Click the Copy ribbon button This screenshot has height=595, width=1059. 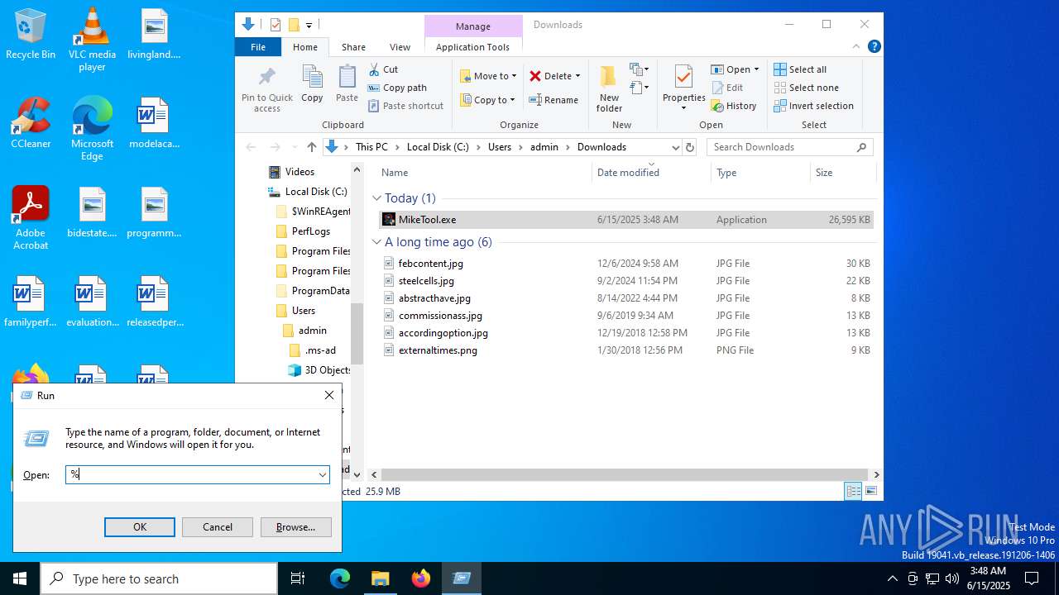(x=312, y=84)
